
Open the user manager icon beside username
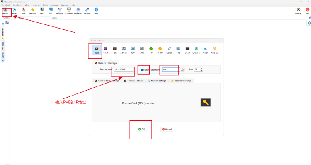point(182,69)
